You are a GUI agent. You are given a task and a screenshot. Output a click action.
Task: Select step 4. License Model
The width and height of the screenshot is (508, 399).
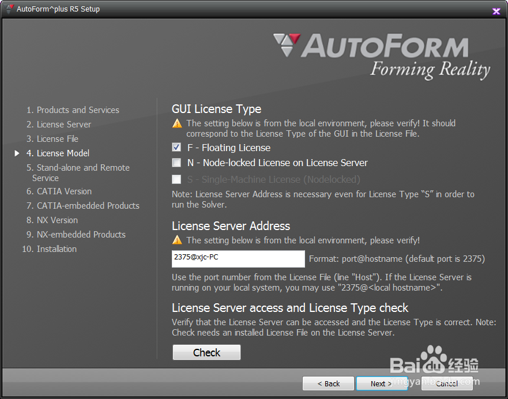click(58, 153)
